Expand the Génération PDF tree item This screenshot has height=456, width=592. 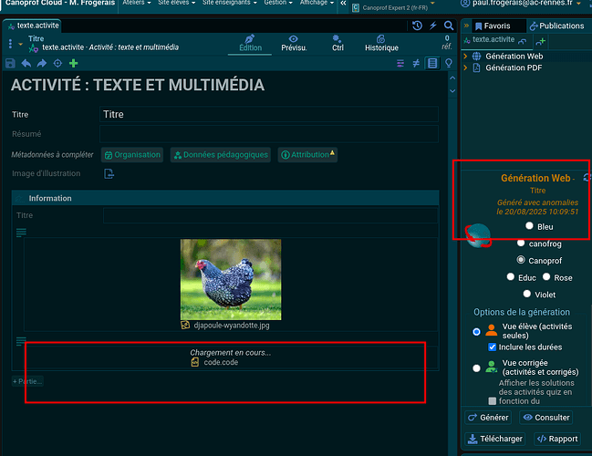click(x=466, y=68)
